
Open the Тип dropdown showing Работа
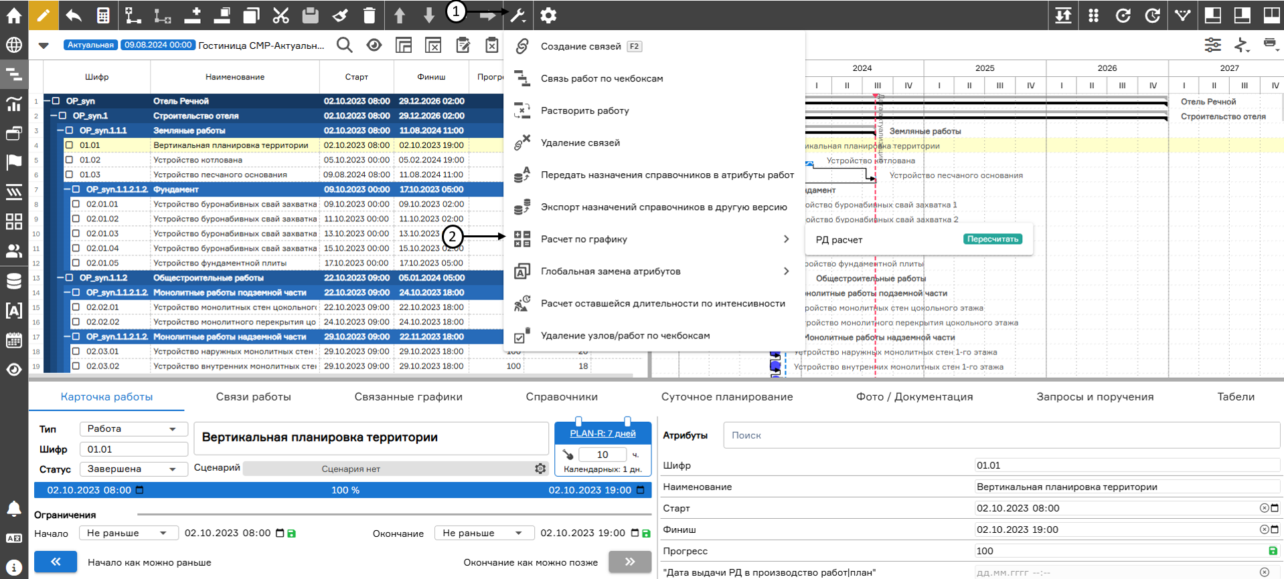pos(133,429)
